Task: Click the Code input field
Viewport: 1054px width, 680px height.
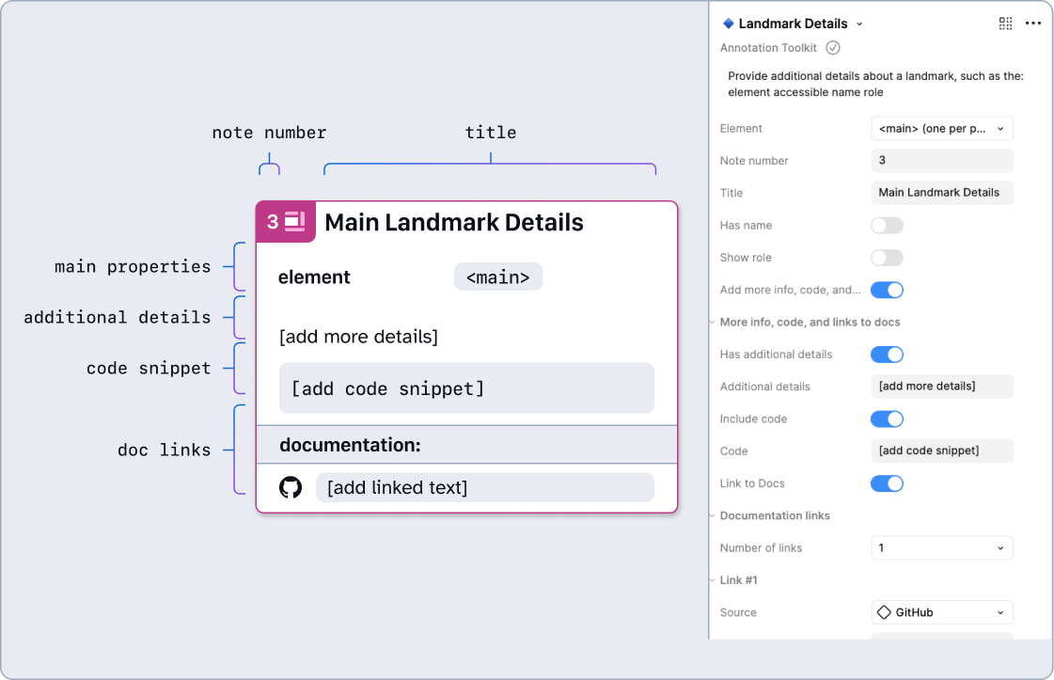Action: 942,451
